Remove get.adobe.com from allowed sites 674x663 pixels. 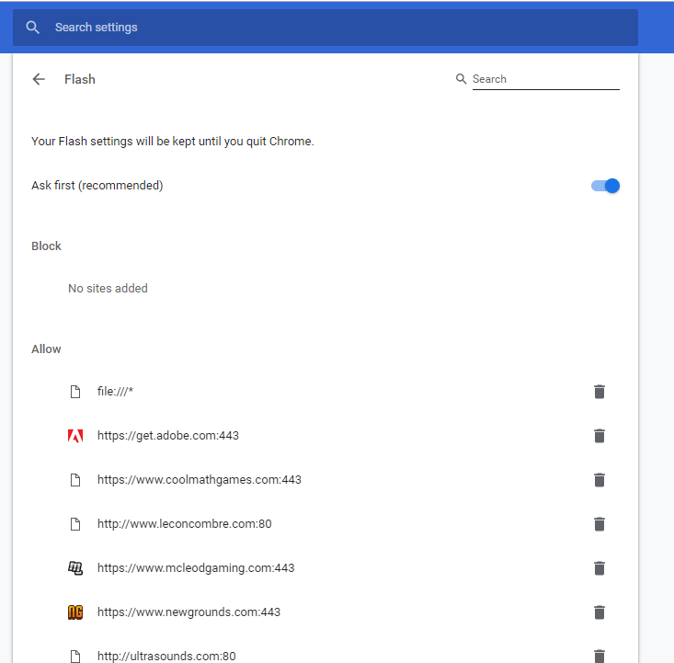click(x=600, y=436)
